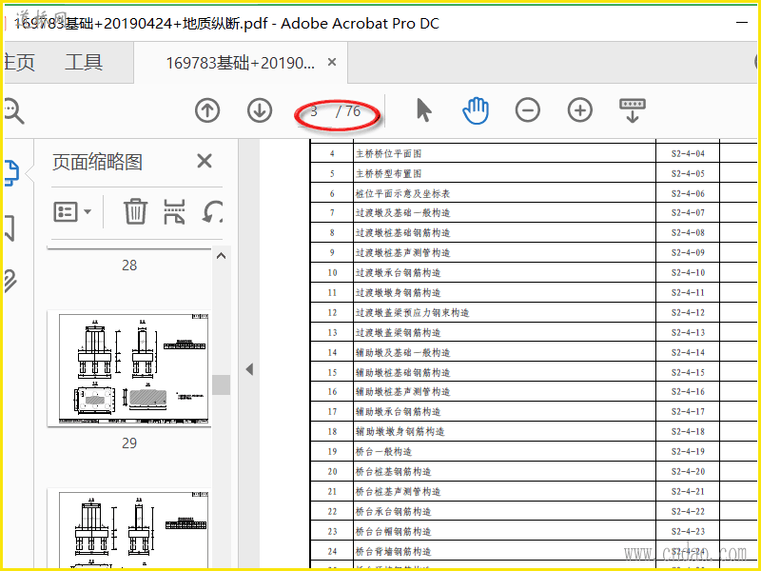Image resolution: width=761 pixels, height=571 pixels.
Task: Click row 辅助墩墩身钢筋构造
Action: [x=534, y=431]
